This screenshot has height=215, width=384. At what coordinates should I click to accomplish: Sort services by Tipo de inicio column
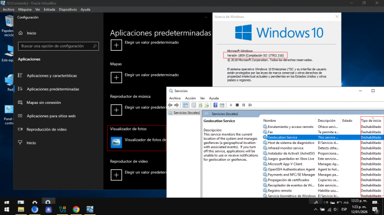[x=371, y=121]
